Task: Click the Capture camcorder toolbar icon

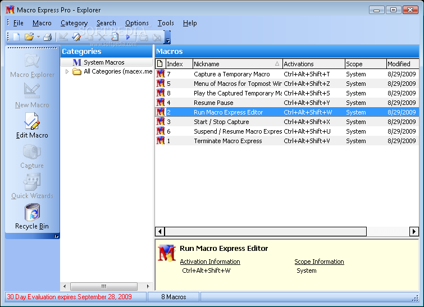Action: point(144,37)
